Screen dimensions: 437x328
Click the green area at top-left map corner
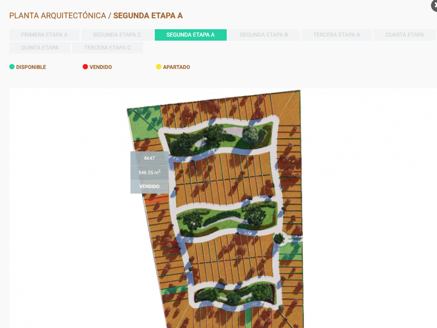[144, 123]
